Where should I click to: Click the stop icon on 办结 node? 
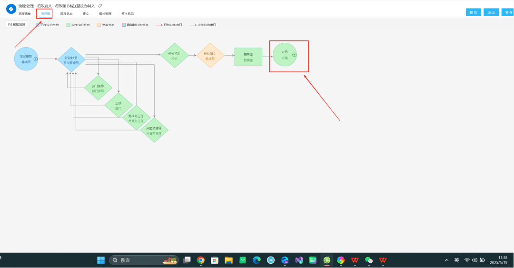click(x=294, y=55)
